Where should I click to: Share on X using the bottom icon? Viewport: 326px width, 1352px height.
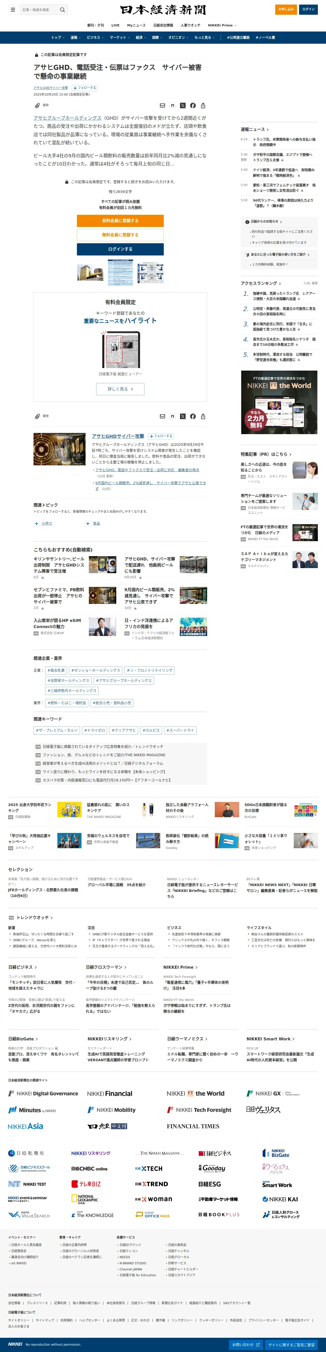[183, 416]
